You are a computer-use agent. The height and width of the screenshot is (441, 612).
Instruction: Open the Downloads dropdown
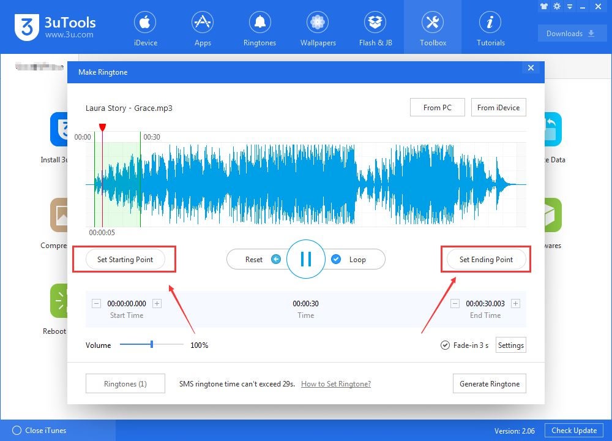tap(572, 33)
